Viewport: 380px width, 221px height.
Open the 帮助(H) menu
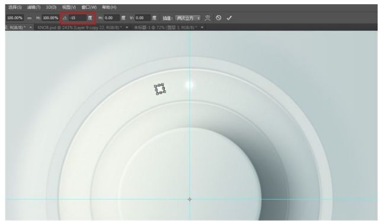(109, 7)
